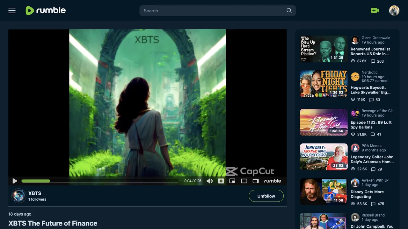Open 'Legendary Golfer John Daly's Arkansas Hom...' title
Screen dimensions: 408x229
[372, 159]
